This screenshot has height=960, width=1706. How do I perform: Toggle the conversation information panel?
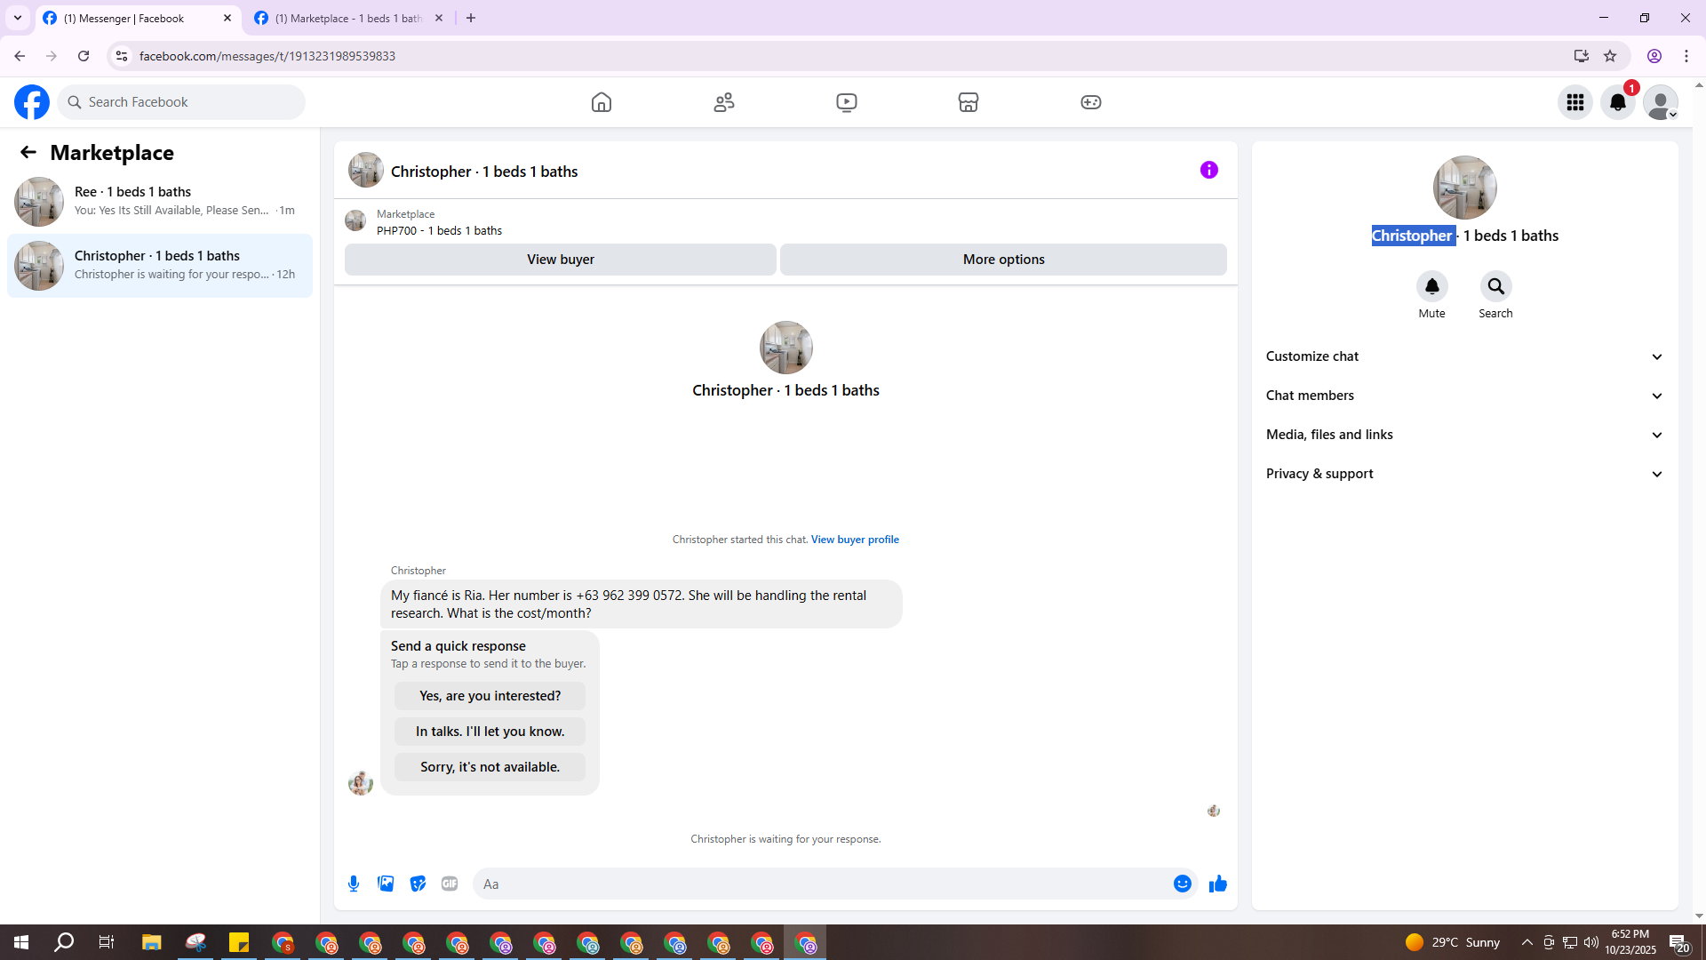pos(1208,170)
